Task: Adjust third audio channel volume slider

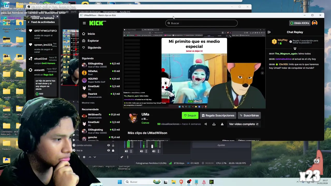Action: tap(152, 146)
